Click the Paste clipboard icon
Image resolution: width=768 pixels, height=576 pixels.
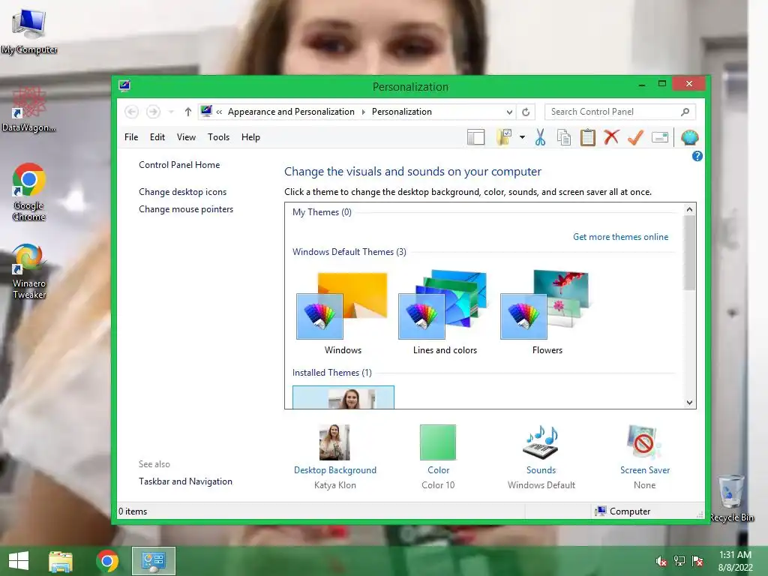click(x=588, y=138)
